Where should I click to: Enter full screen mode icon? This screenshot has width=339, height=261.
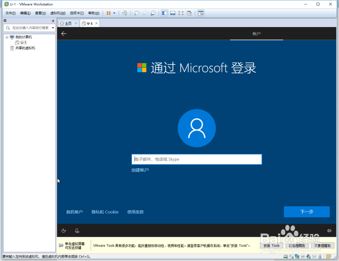tap(181, 13)
